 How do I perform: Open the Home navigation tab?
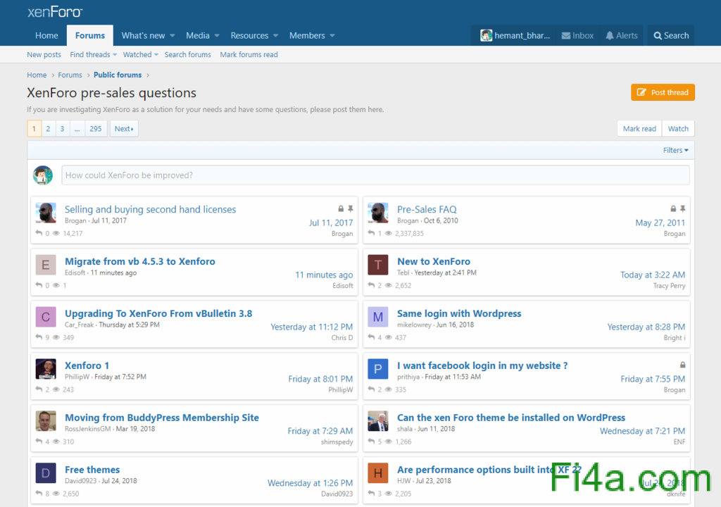46,36
